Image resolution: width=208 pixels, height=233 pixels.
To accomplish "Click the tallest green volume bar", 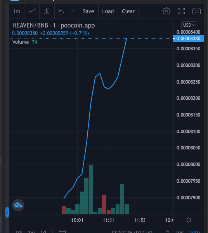I will [91, 190].
